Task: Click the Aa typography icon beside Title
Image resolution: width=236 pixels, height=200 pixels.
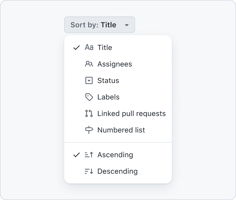Action: tap(89, 47)
